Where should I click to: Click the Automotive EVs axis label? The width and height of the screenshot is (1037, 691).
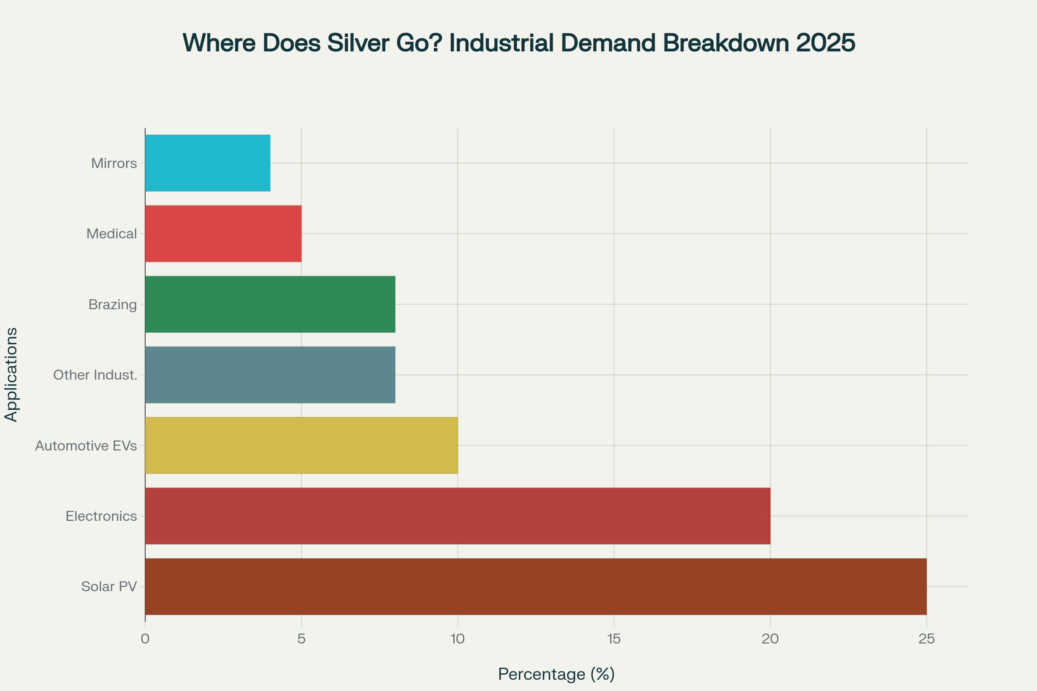coord(86,446)
